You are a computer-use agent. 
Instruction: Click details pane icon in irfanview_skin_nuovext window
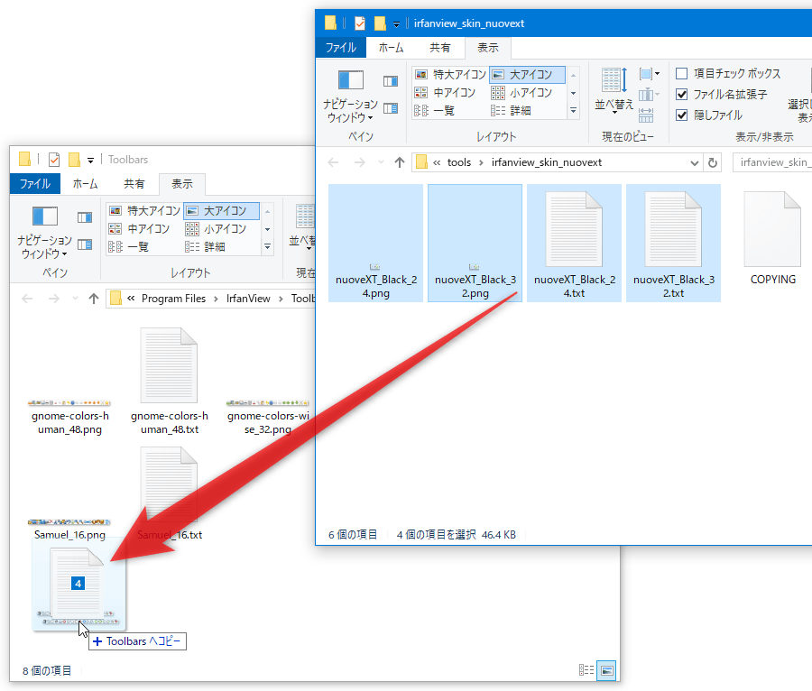391,108
